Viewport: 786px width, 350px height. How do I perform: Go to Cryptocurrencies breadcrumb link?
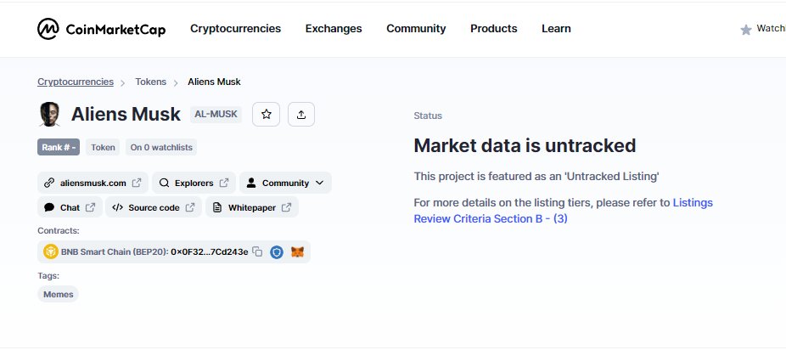tap(76, 82)
